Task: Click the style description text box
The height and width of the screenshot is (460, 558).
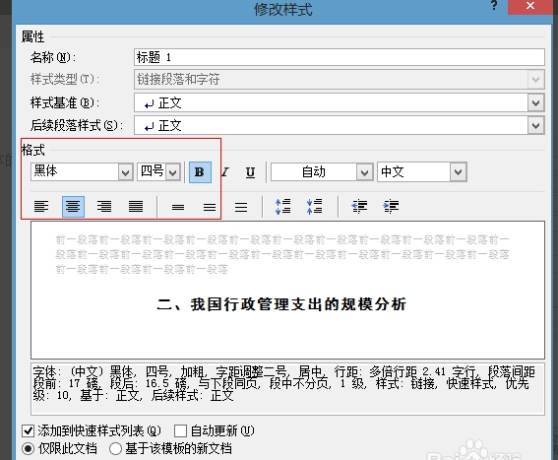Action: (x=287, y=389)
